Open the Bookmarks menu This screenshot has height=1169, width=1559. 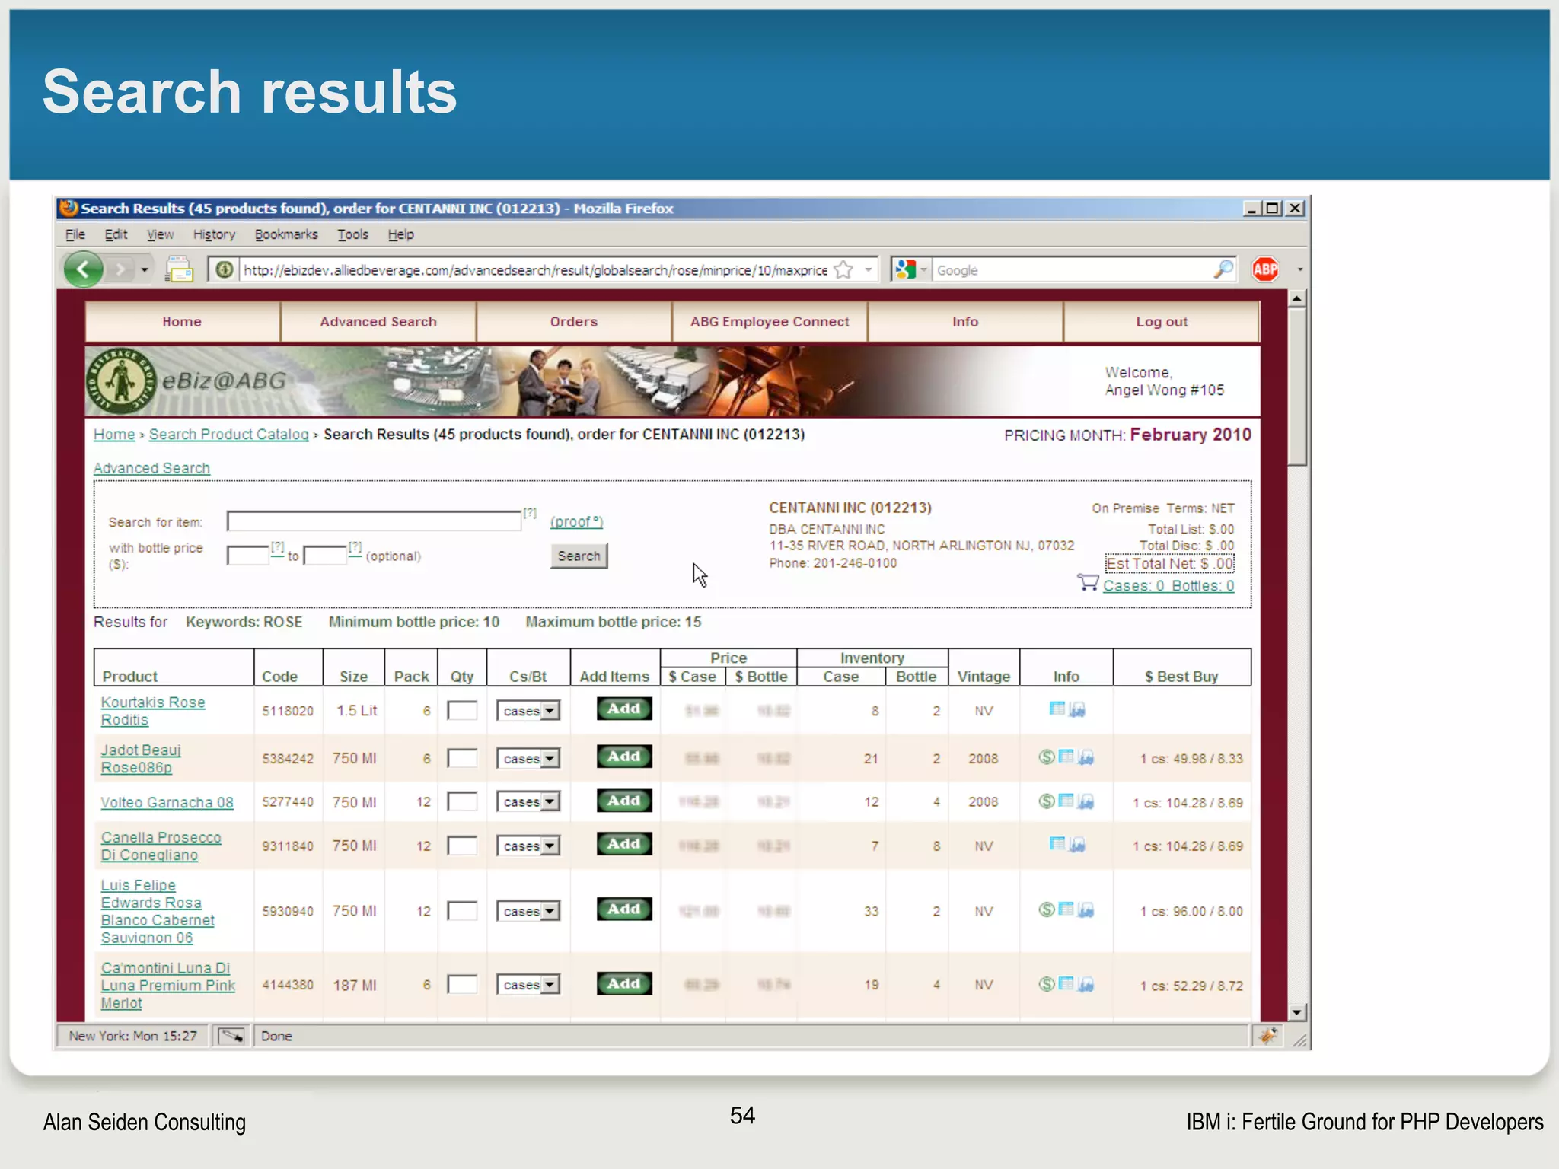(286, 234)
